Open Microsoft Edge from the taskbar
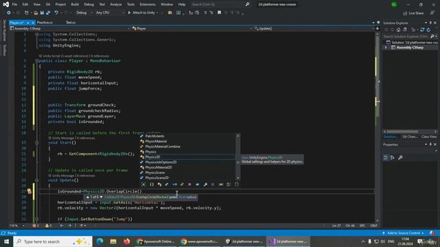 coord(100,242)
